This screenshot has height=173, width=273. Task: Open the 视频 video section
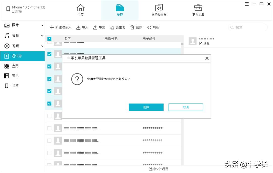[x=15, y=46]
